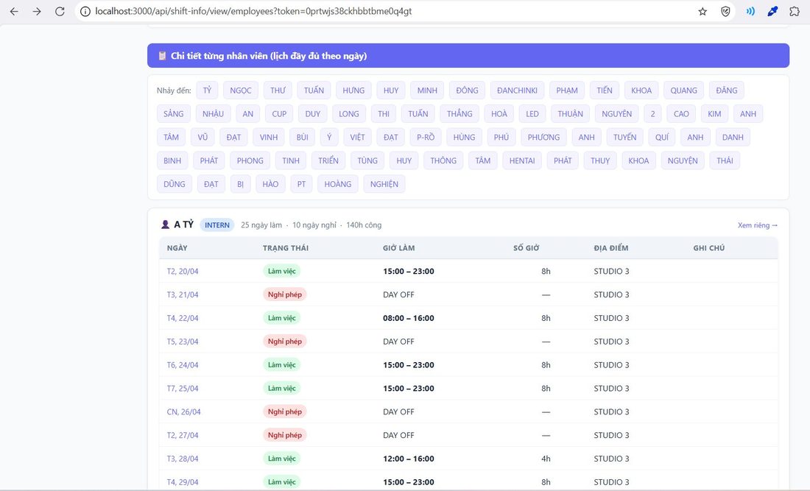Click the NHẬU chip
This screenshot has height=491, width=810.
214,113
